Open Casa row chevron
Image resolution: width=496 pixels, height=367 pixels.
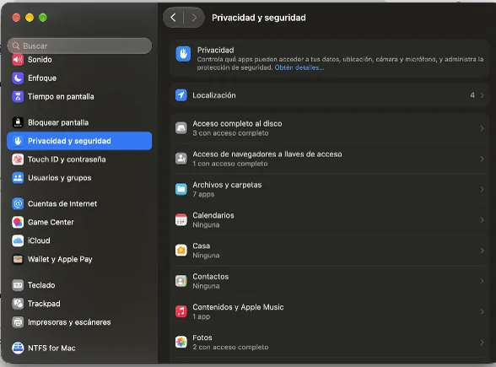tap(483, 251)
